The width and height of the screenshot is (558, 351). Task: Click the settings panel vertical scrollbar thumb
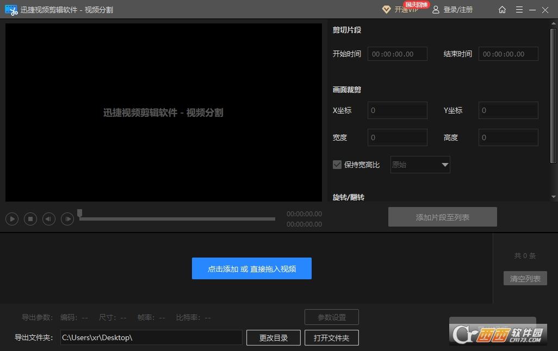(x=553, y=96)
